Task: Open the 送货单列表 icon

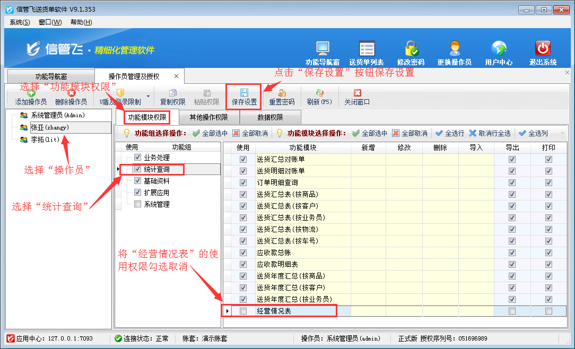Action: pyautogui.click(x=367, y=49)
